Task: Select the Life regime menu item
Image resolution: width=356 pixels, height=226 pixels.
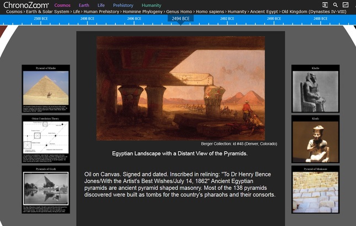Action: (x=101, y=5)
